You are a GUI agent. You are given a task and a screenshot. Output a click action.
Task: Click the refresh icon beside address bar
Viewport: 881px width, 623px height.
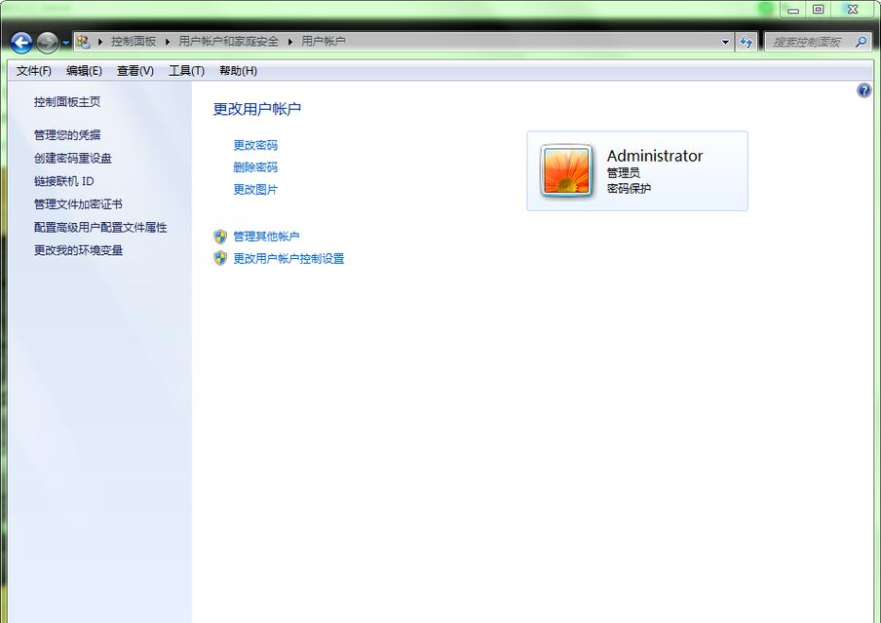747,42
